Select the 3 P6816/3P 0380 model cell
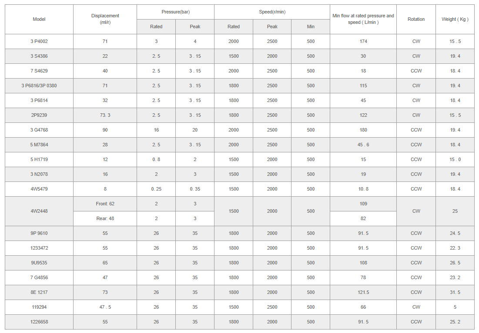 click(x=39, y=86)
